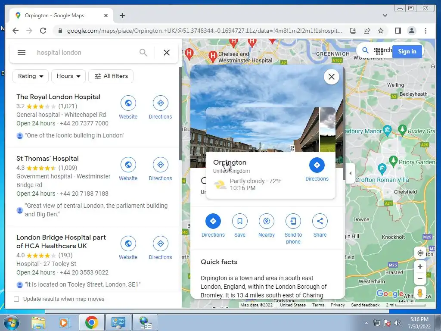
Task: Click United States region link in footer
Action: (292, 305)
